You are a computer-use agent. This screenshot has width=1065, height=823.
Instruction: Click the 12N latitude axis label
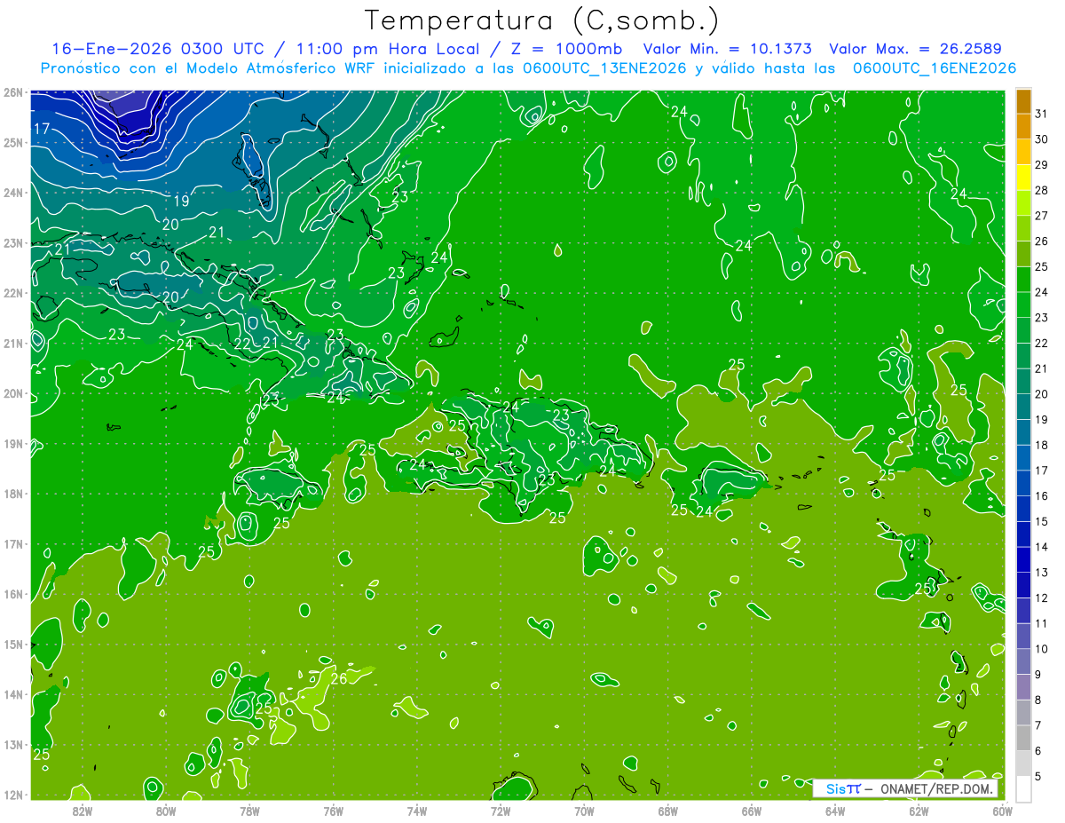tap(12, 795)
